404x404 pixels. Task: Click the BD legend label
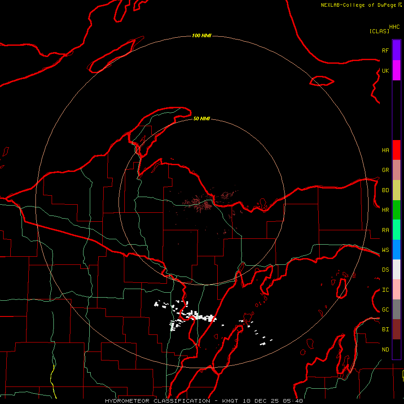coord(385,190)
